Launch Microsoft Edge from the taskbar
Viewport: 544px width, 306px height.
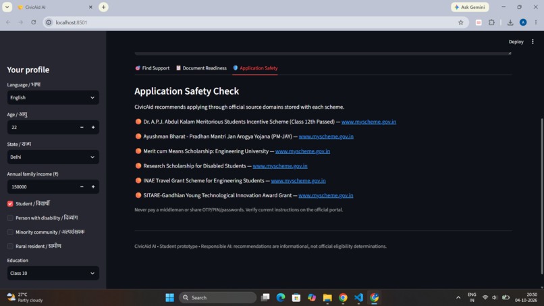[281, 298]
